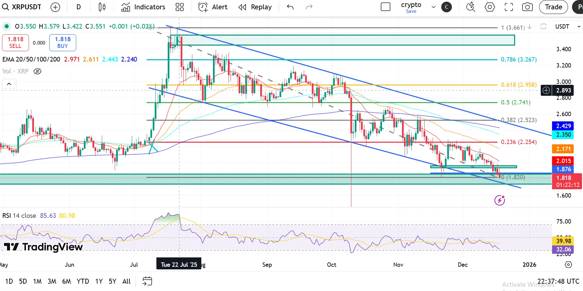Image resolution: width=583 pixels, height=291 pixels.
Task: Click the 1.818 SELL button
Action: (15, 43)
